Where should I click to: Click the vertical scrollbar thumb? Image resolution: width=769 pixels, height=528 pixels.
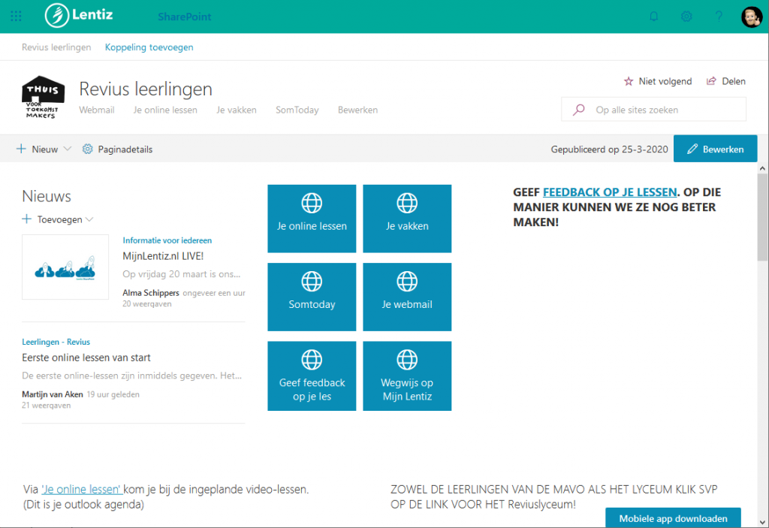[x=762, y=217]
